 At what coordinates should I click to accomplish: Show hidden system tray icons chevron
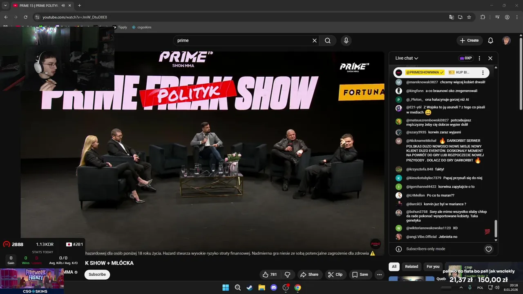[461, 287]
